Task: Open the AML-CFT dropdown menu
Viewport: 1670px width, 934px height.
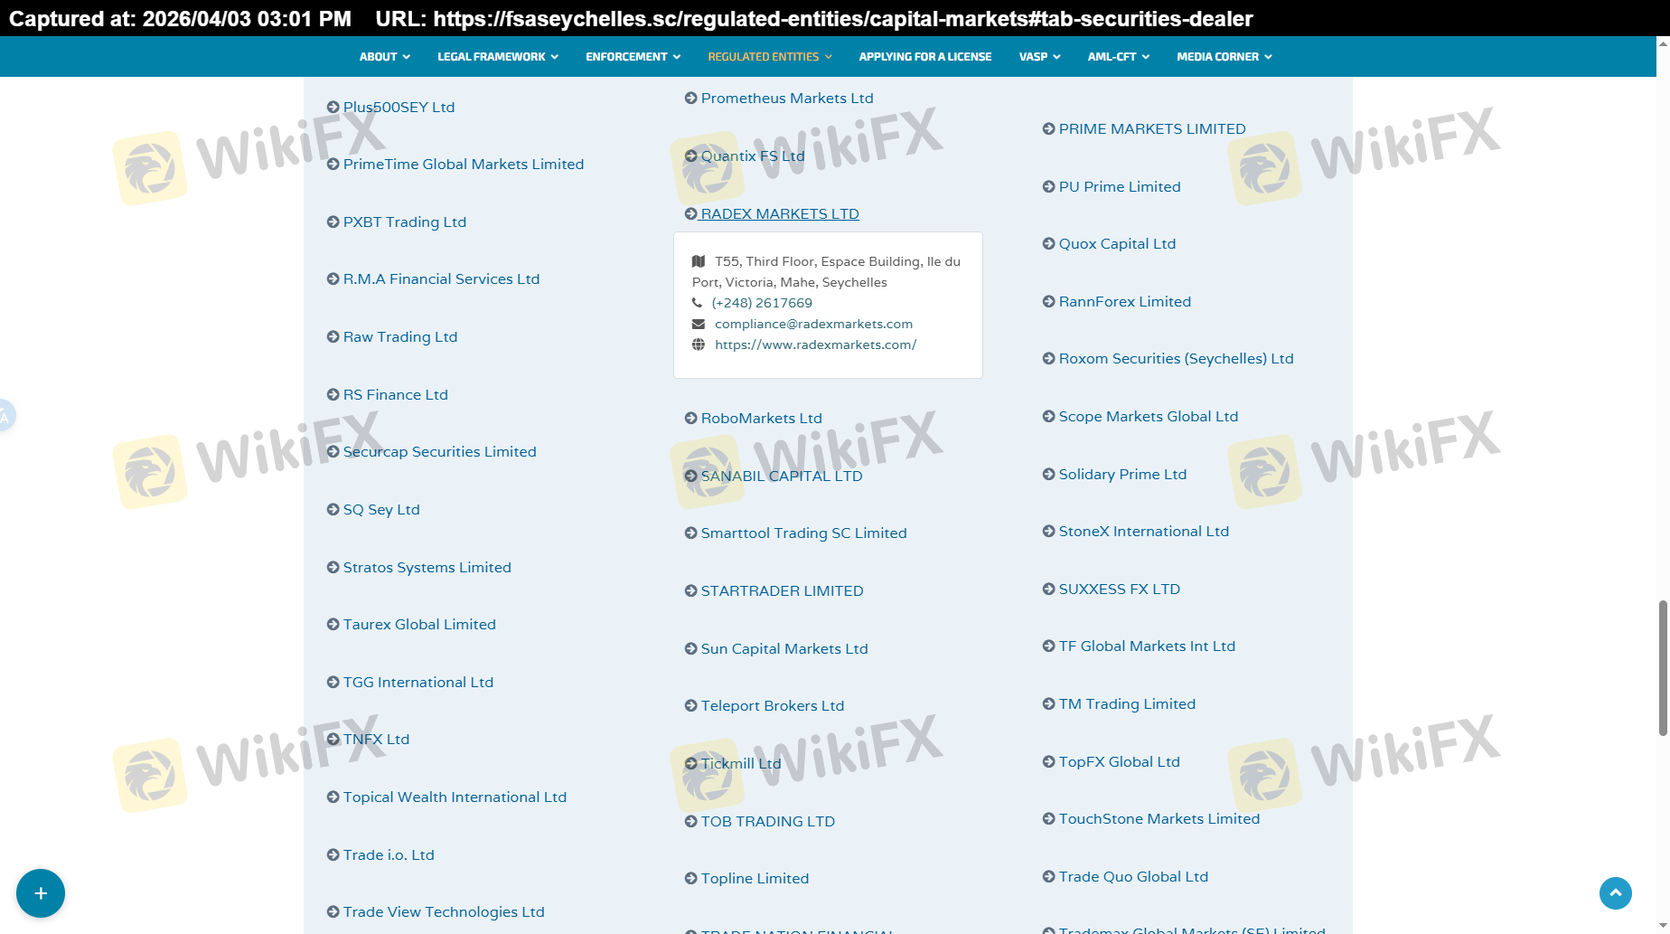Action: click(x=1119, y=56)
